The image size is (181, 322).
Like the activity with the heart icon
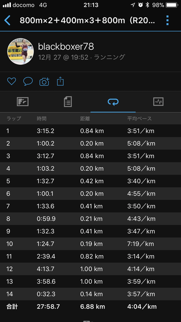click(11, 82)
